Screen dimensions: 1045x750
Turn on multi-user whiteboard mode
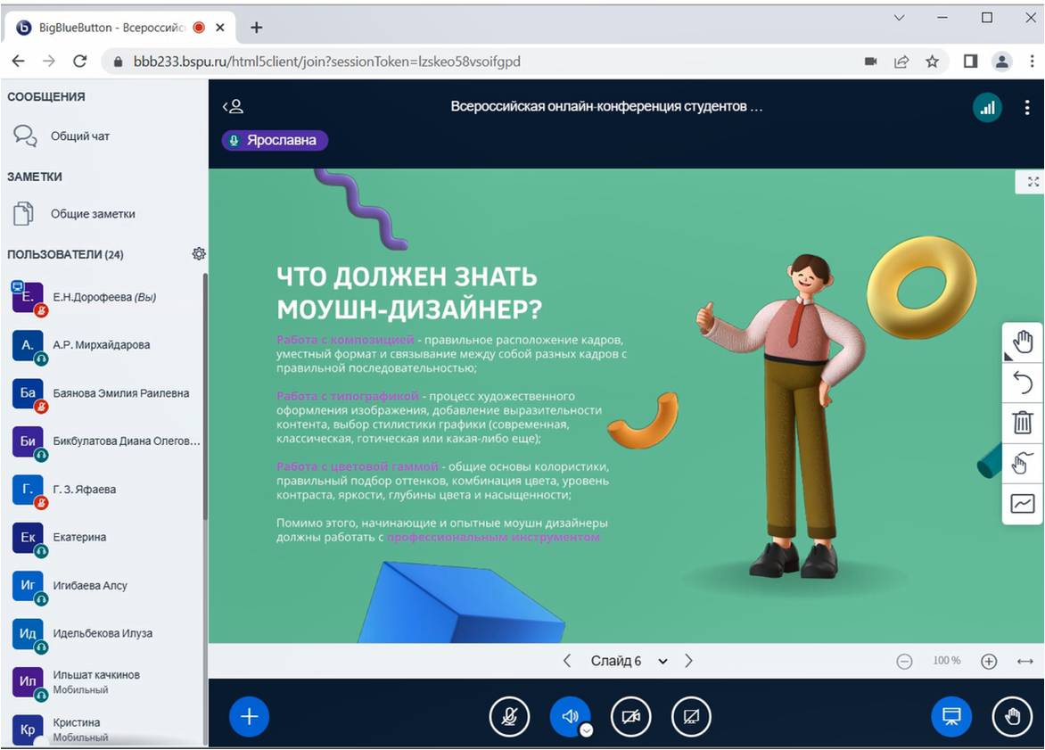tap(1022, 464)
